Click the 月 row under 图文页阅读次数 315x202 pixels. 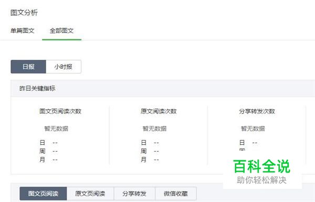(x=49, y=160)
